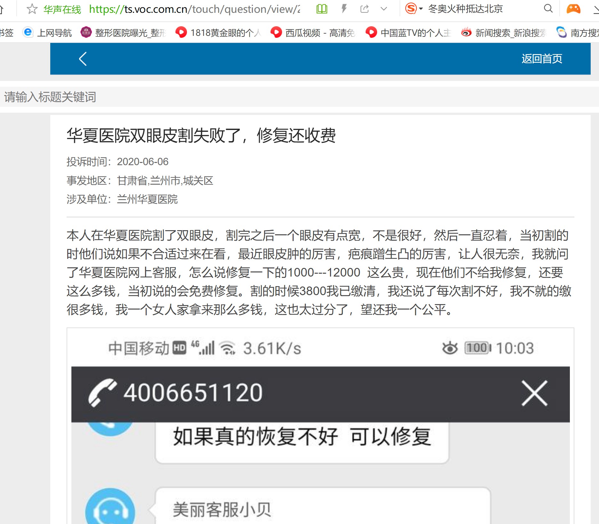Viewport: 599px width, 524px height.
Task: Click the 华声在线 site name label
Action: click(62, 9)
